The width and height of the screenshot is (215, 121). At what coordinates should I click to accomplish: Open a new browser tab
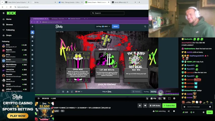pos(139,2)
